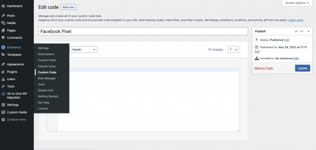Click the Plugins plug icon
316x150 pixels.
pyautogui.click(x=3, y=72)
